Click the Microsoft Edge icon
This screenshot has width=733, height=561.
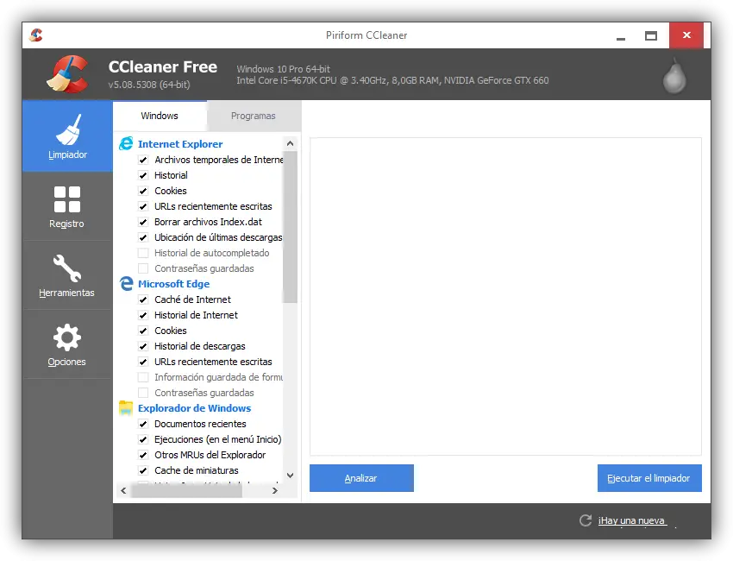coord(126,283)
